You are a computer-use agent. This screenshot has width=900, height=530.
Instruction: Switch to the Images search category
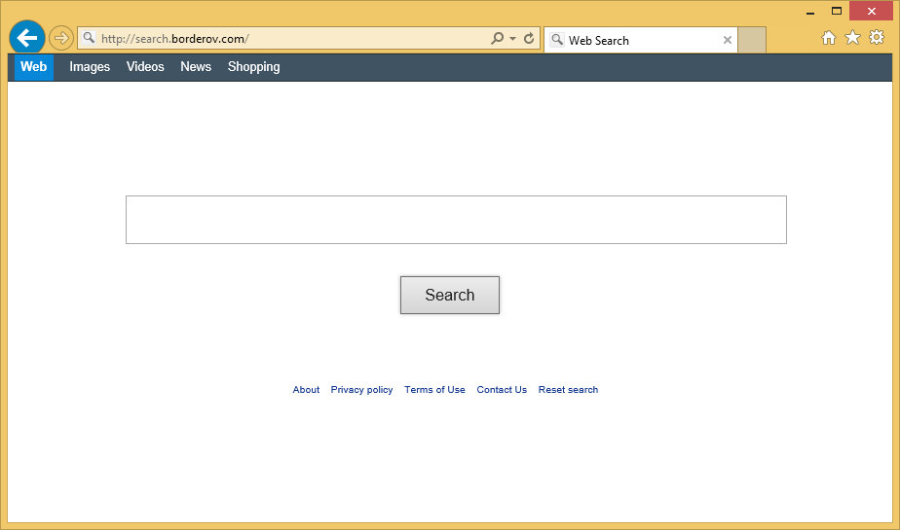click(90, 67)
